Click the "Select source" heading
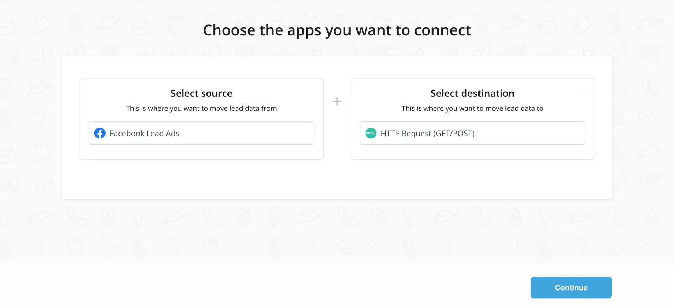 pos(201,93)
